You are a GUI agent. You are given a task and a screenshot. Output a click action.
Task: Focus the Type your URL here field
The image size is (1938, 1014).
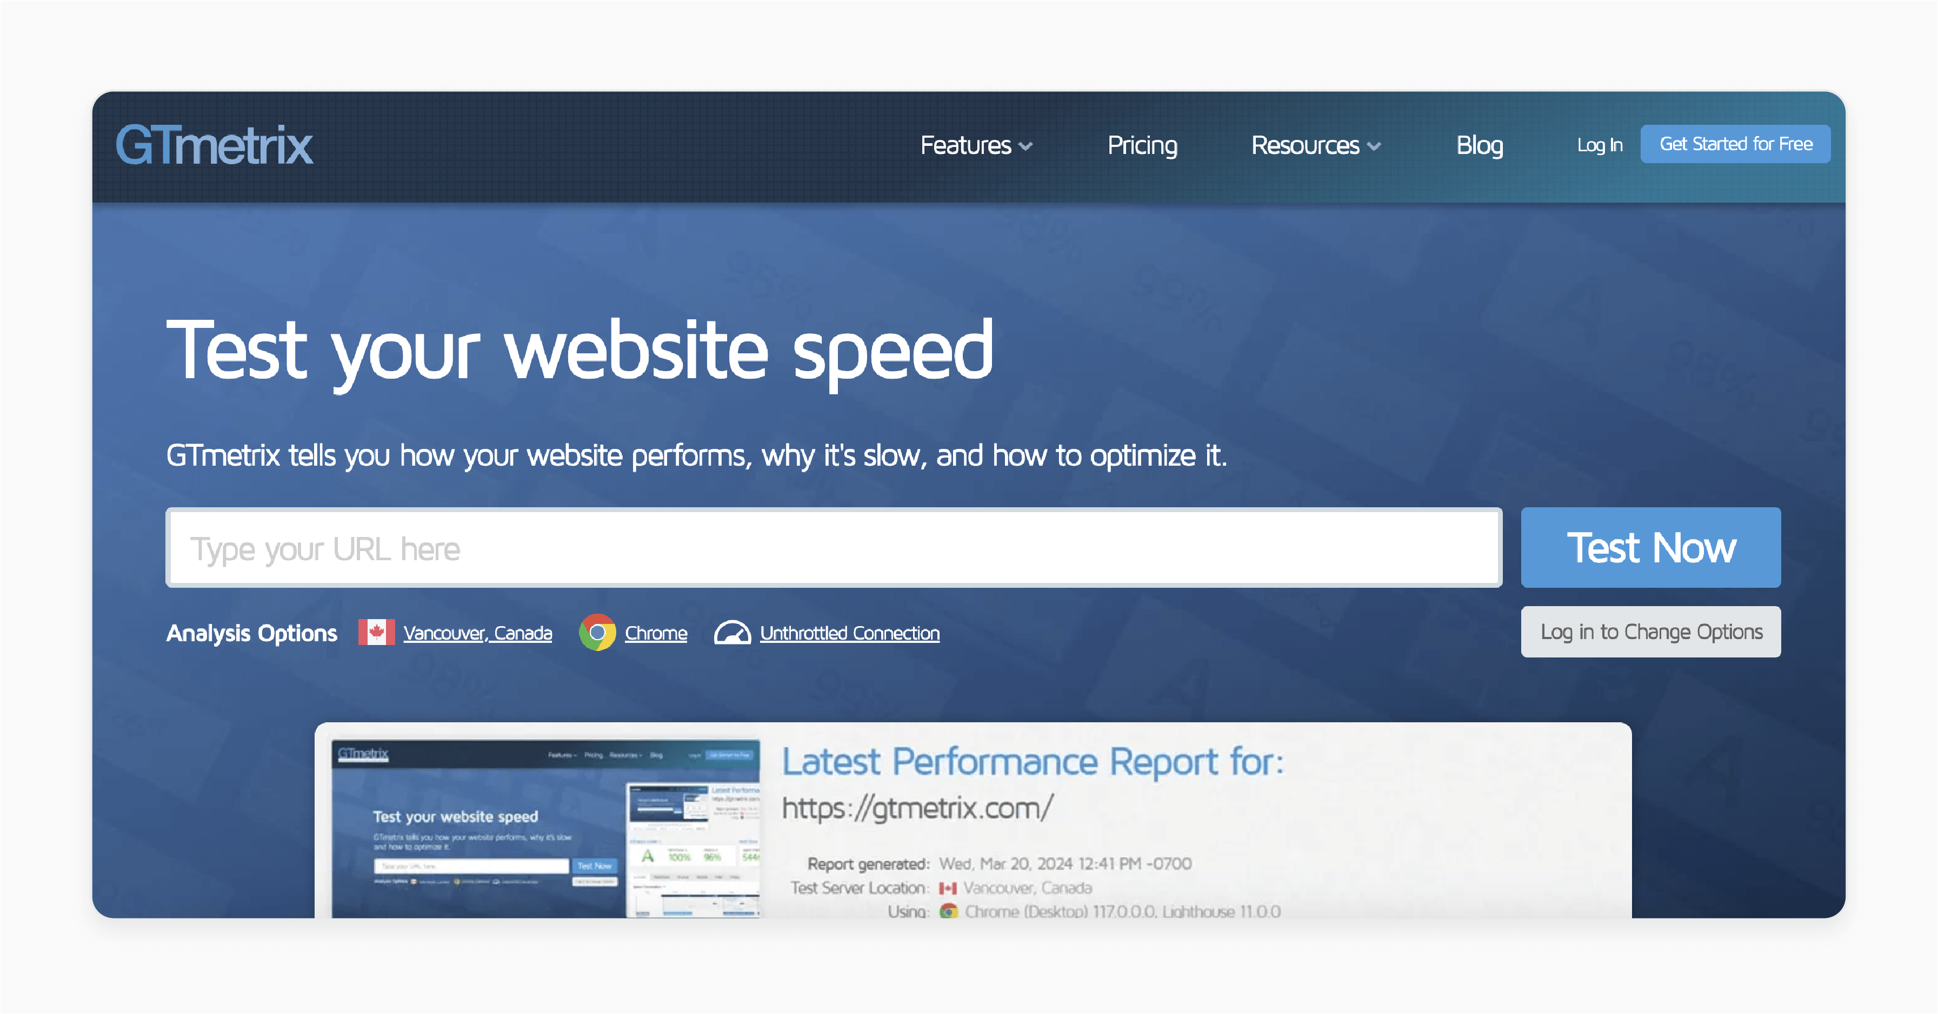(834, 547)
